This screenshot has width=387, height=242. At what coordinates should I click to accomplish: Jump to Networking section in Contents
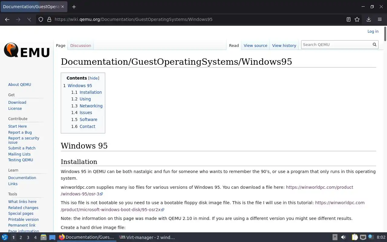coord(91,106)
